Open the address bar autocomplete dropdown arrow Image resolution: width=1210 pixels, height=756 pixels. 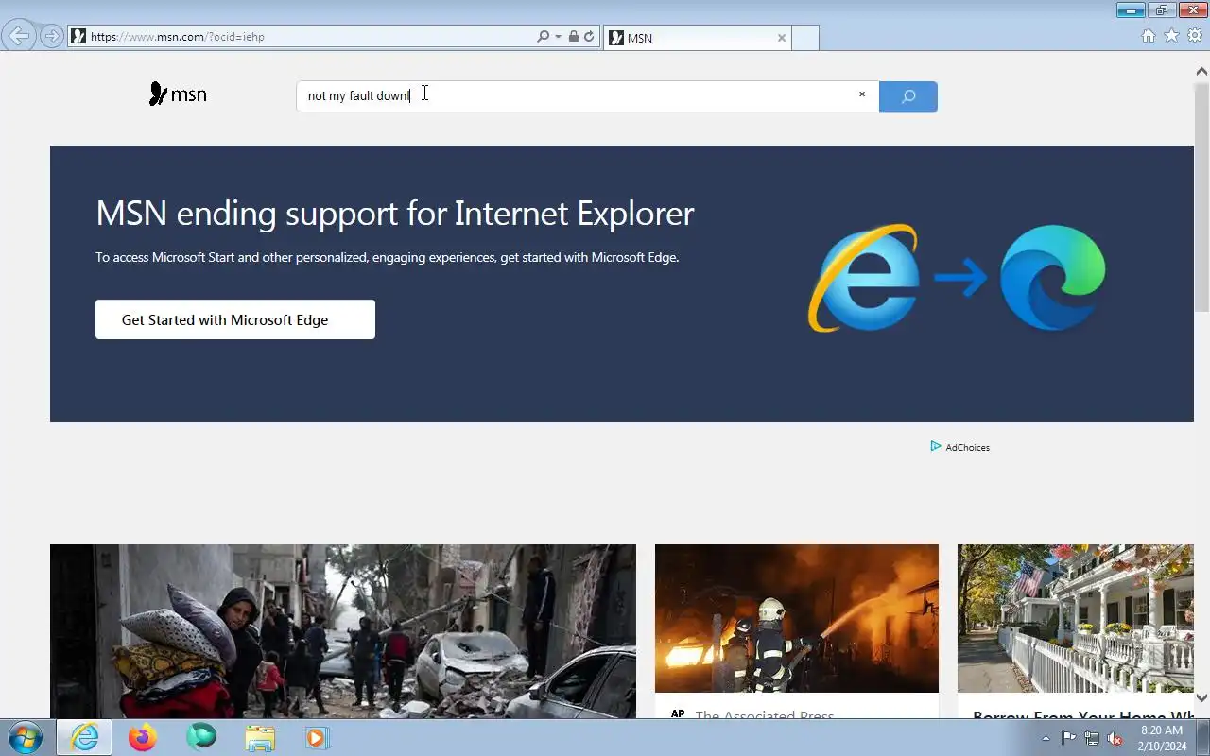[558, 37]
